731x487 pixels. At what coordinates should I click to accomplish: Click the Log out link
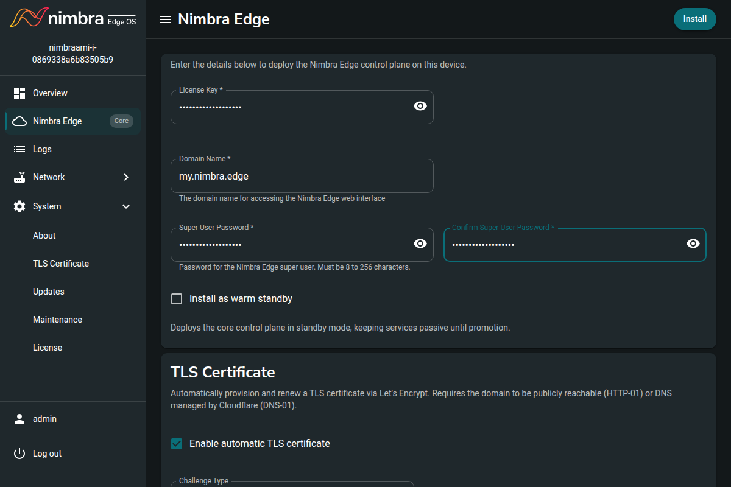[x=72, y=454]
